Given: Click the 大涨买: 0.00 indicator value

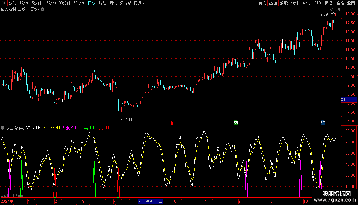Looking at the screenshot, I should point(72,128).
